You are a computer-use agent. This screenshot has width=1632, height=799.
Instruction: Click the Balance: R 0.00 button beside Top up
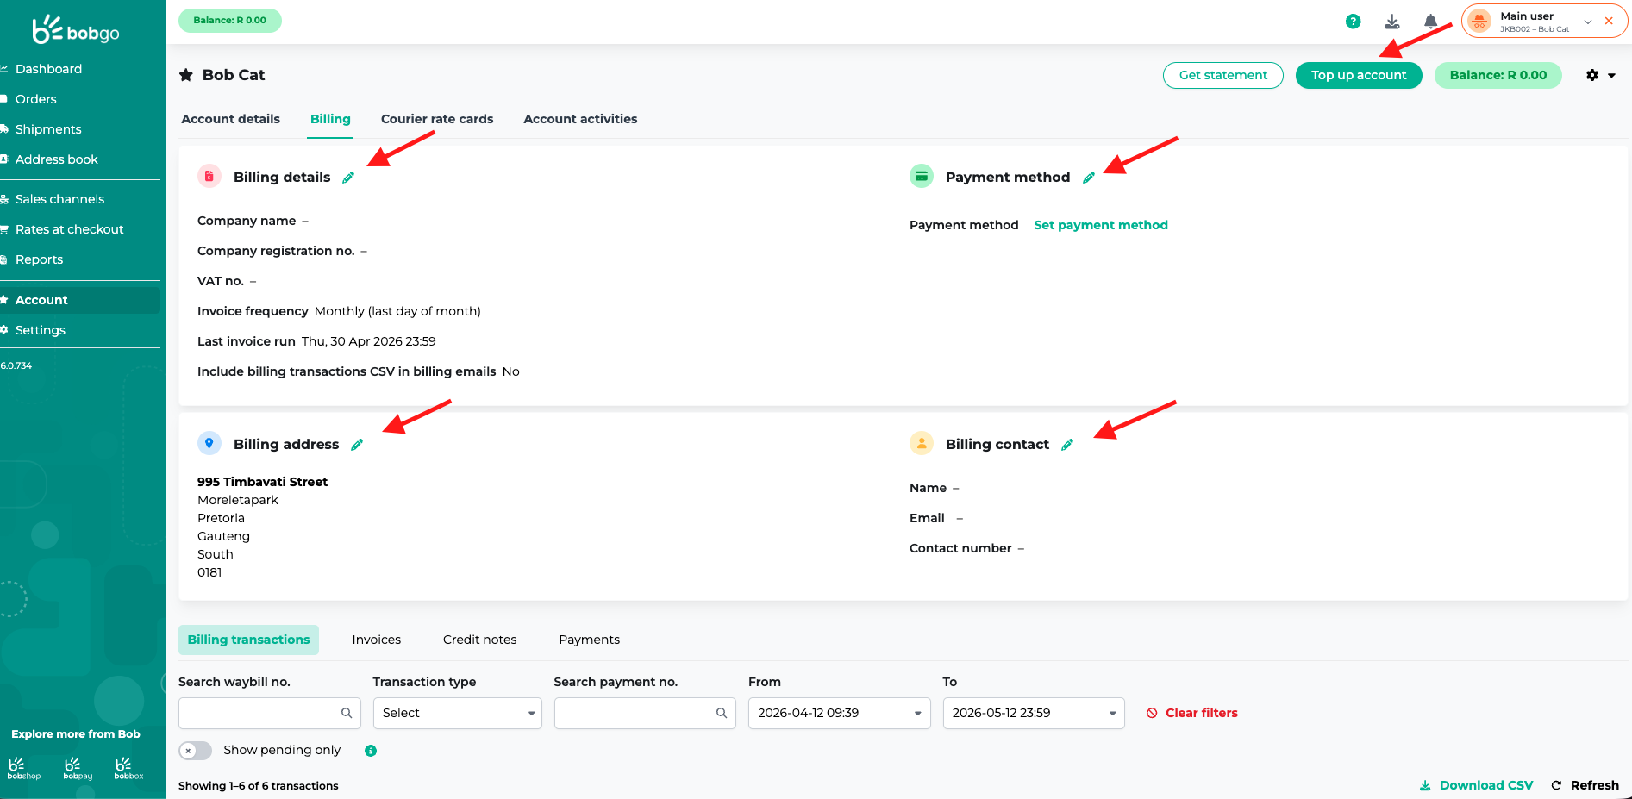pos(1498,75)
